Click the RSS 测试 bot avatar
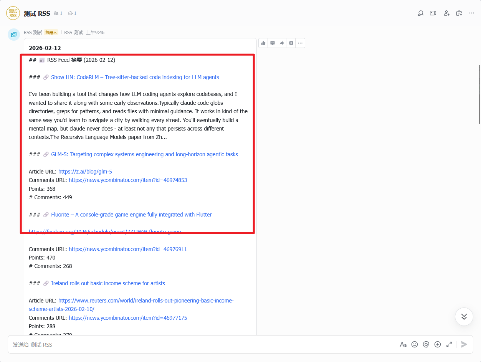 [14, 35]
